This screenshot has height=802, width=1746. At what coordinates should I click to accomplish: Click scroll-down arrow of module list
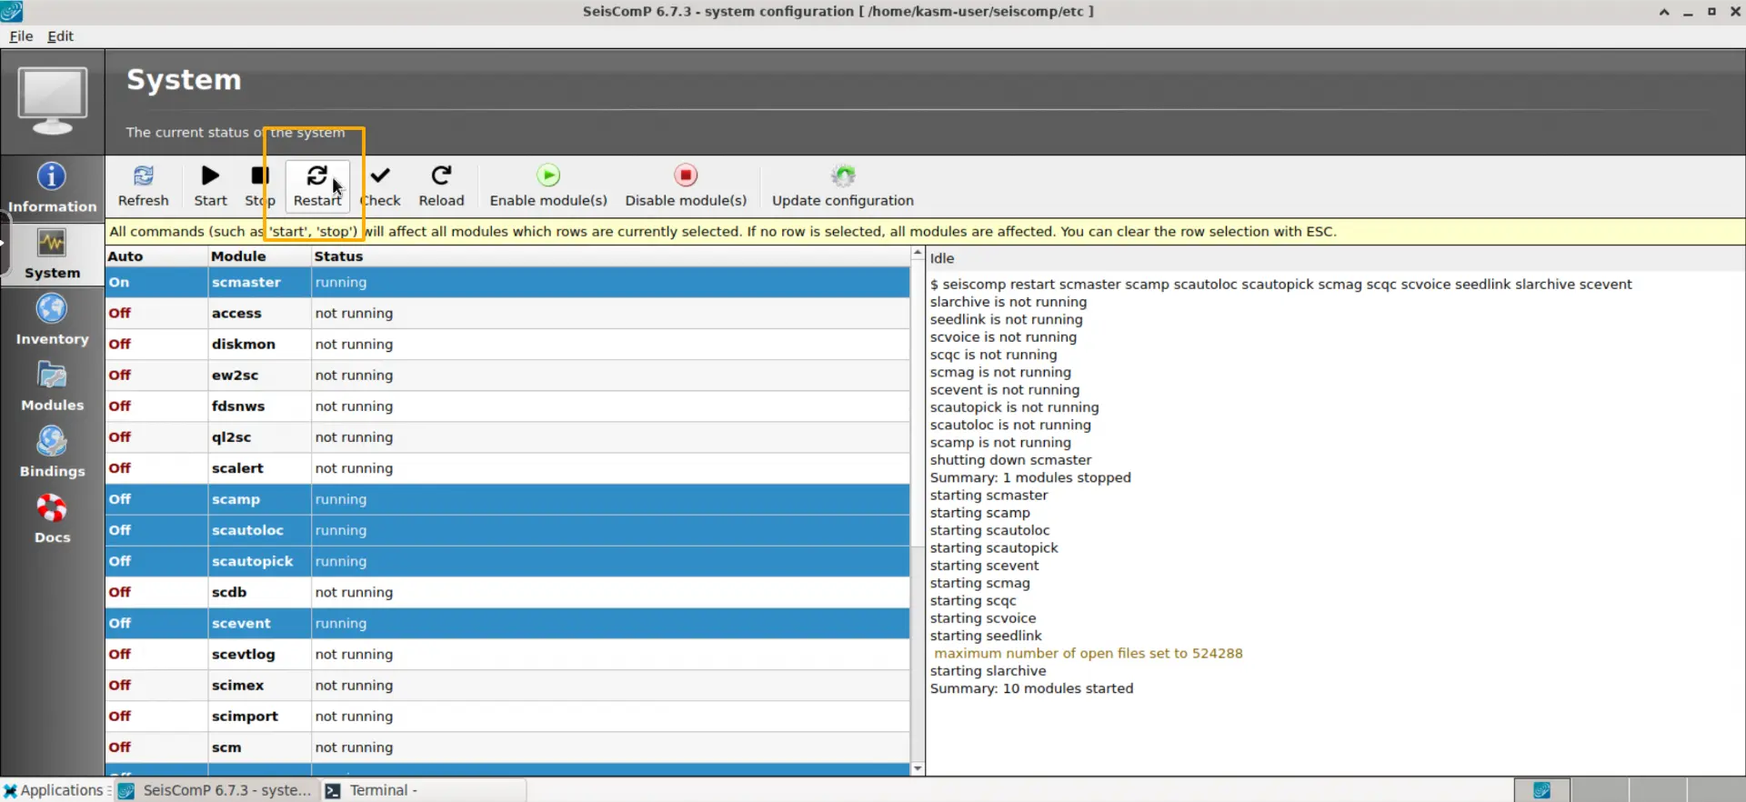point(918,769)
